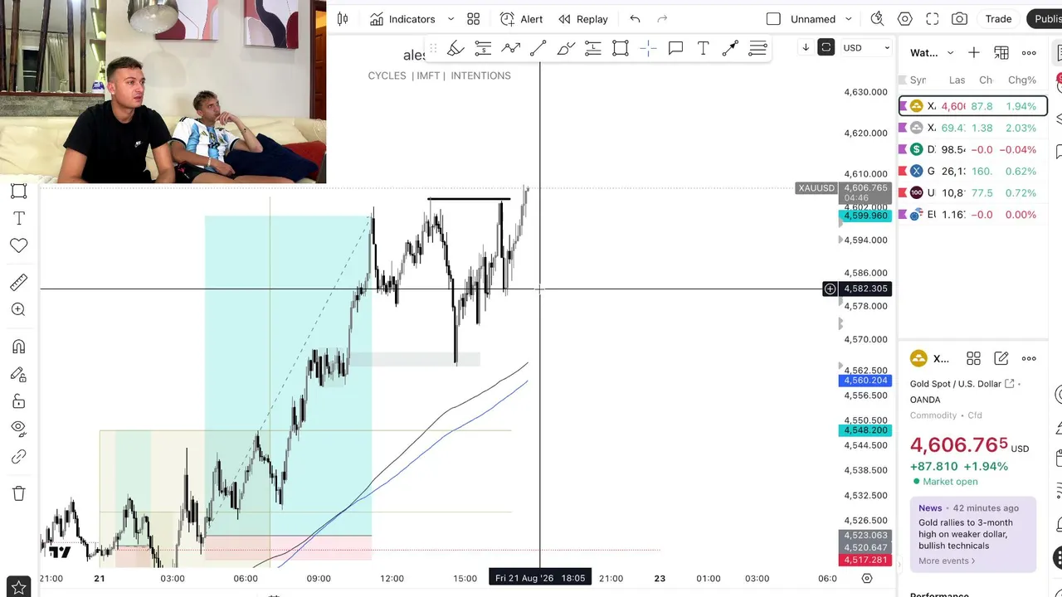Click the red flag on the 0.62% row

click(x=903, y=171)
